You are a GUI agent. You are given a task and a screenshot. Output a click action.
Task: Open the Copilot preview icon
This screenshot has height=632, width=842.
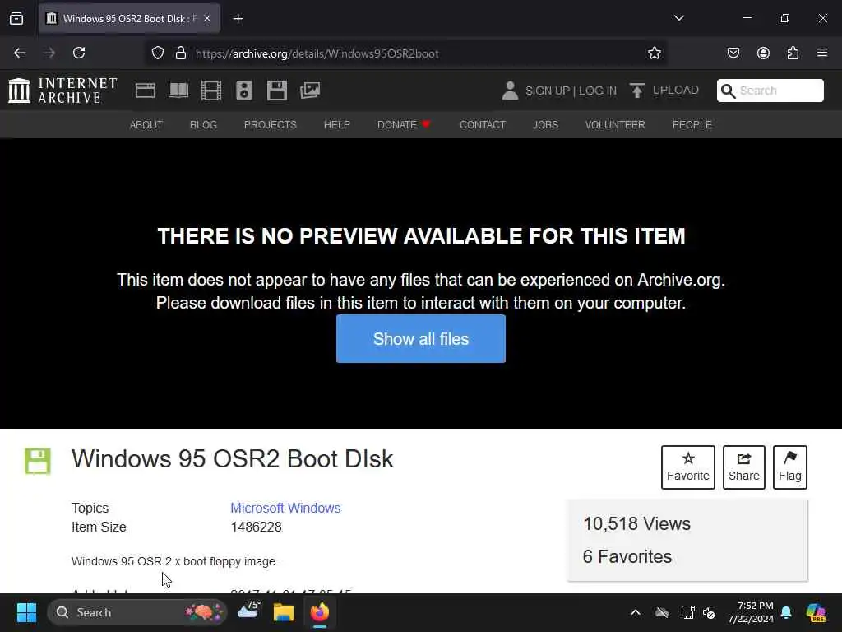point(816,612)
